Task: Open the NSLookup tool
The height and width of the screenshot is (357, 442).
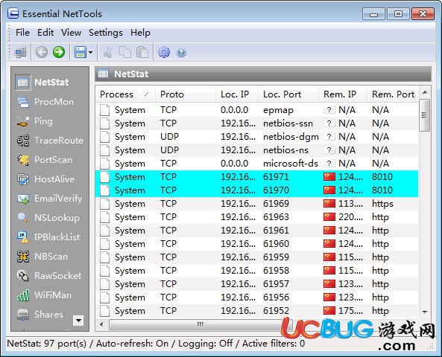Action: click(48, 218)
